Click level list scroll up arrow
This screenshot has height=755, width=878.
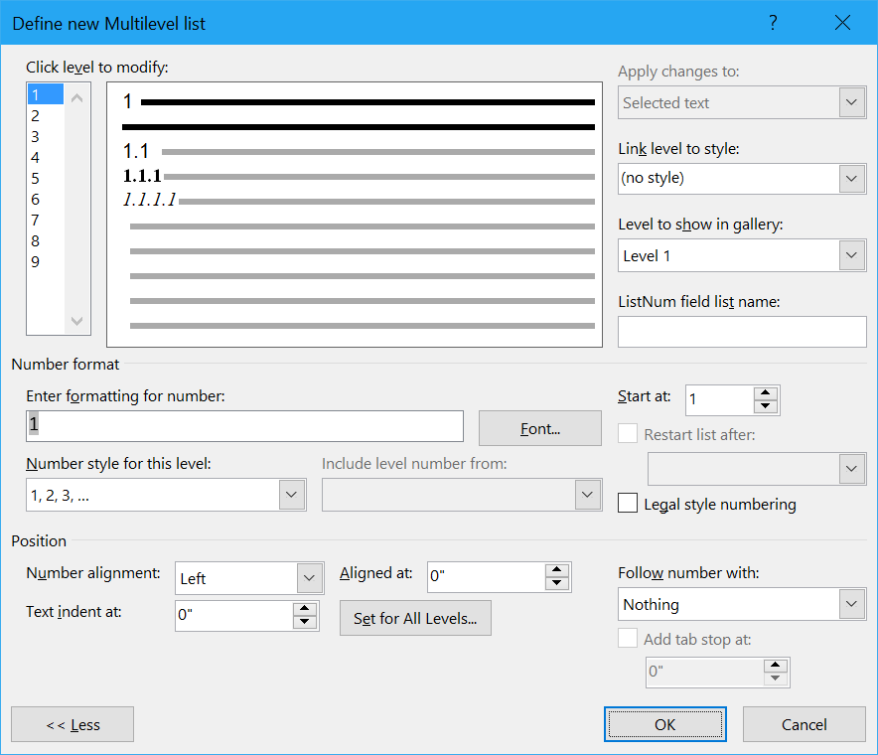pos(77,98)
